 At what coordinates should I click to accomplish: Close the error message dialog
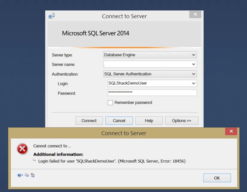(x=231, y=131)
